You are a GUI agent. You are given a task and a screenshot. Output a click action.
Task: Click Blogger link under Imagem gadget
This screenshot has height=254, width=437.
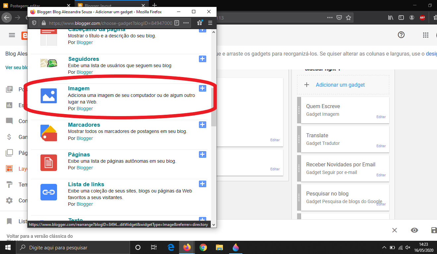(x=85, y=108)
